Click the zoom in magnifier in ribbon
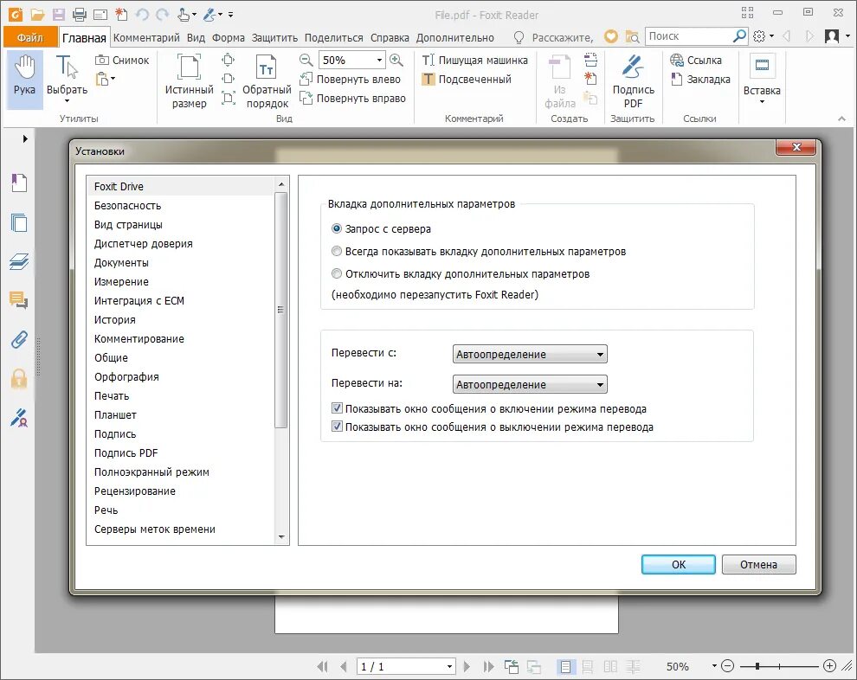Viewport: 857px width, 680px height. pyautogui.click(x=396, y=60)
